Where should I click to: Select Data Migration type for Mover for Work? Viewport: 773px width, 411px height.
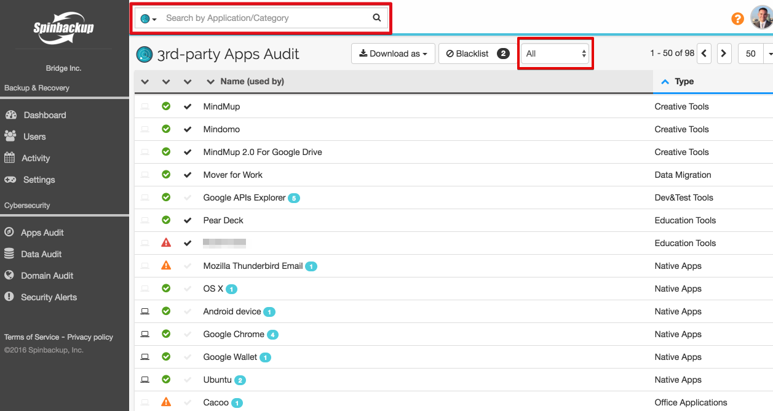(683, 175)
